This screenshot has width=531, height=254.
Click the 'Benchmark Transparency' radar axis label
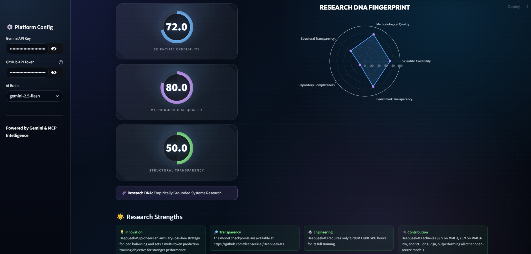tap(394, 99)
